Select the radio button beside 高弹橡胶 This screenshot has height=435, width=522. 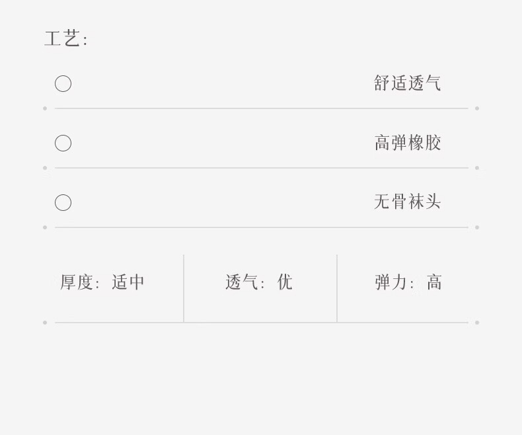pos(63,143)
